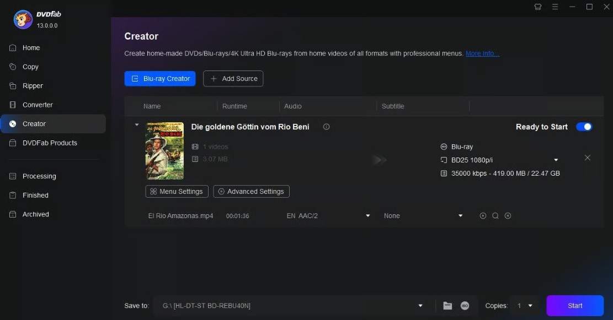Viewport: 613px width, 320px height.
Task: Click the search icon for El Rio Amazonas.mp4
Action: click(495, 216)
